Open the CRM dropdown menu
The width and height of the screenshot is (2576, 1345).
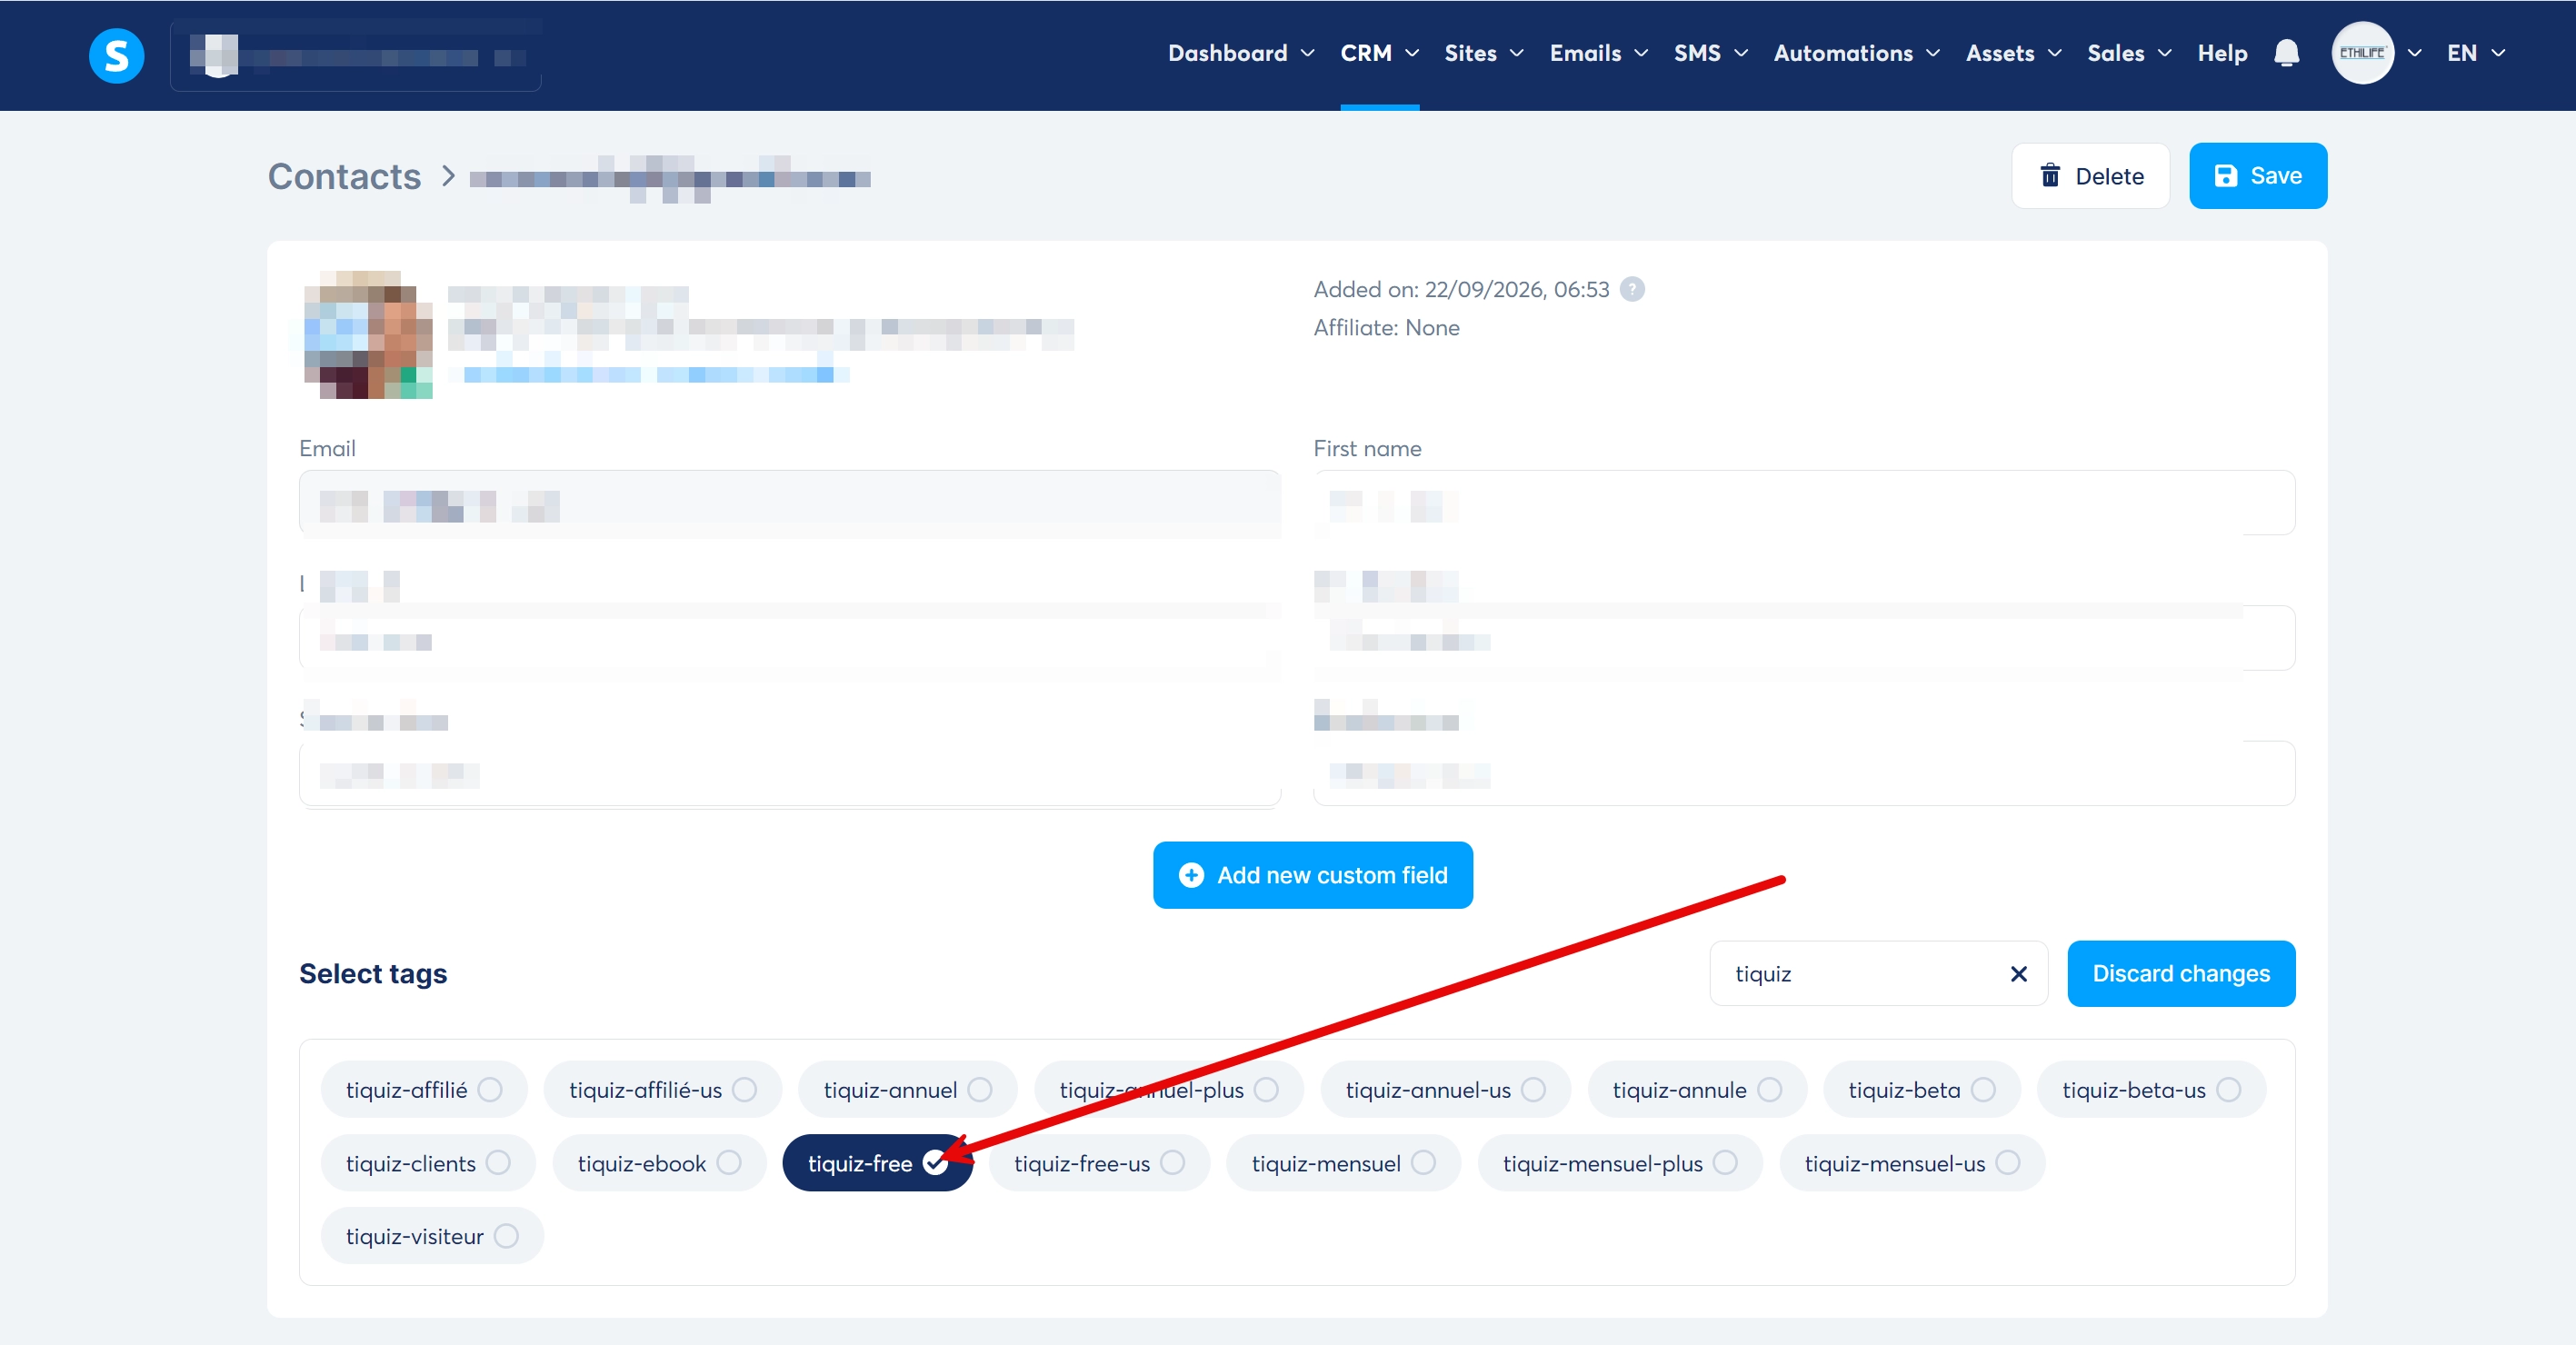pyautogui.click(x=1379, y=53)
